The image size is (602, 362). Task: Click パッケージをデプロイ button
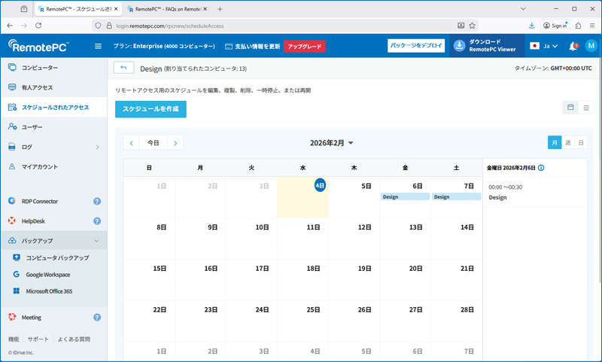pos(416,46)
